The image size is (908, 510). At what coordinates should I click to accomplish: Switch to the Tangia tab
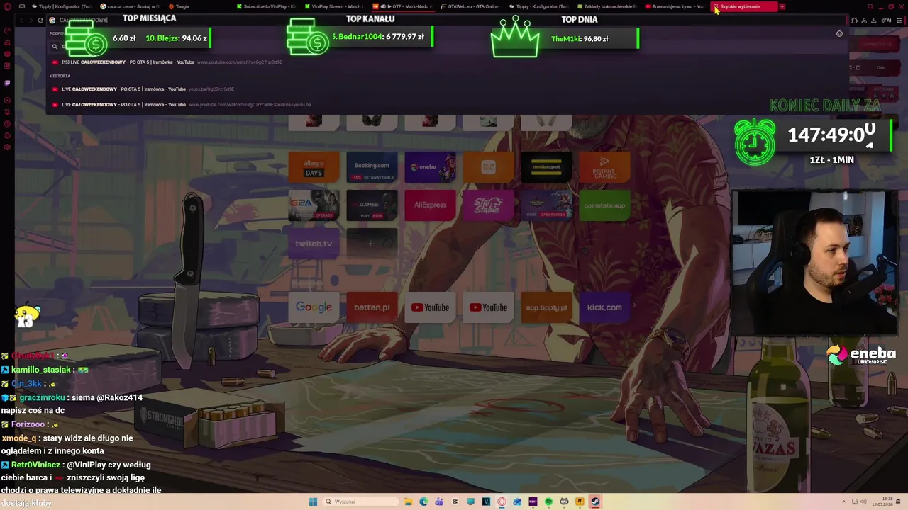pos(197,6)
